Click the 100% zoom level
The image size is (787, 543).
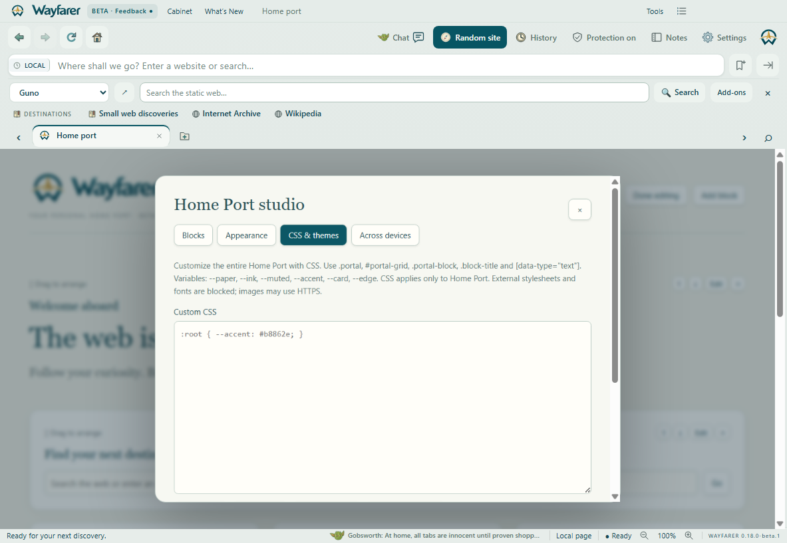point(667,536)
